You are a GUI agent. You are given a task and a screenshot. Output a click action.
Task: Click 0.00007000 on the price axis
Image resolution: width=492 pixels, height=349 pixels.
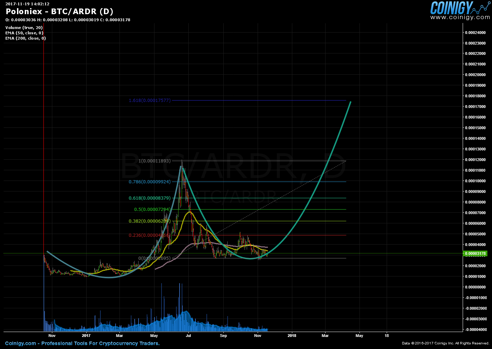coord(475,213)
